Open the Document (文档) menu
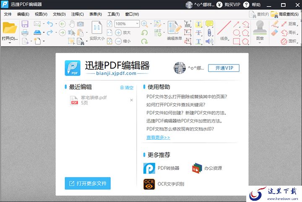 tap(59, 14)
